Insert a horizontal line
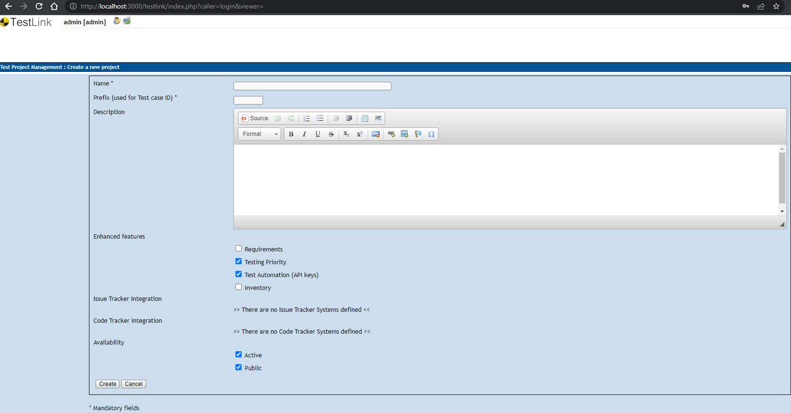 pyautogui.click(x=378, y=118)
